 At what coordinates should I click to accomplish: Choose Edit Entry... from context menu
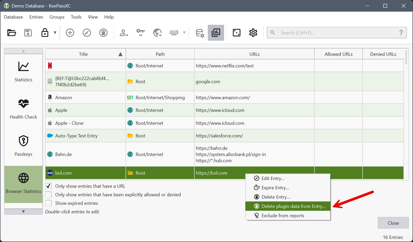[288, 178]
